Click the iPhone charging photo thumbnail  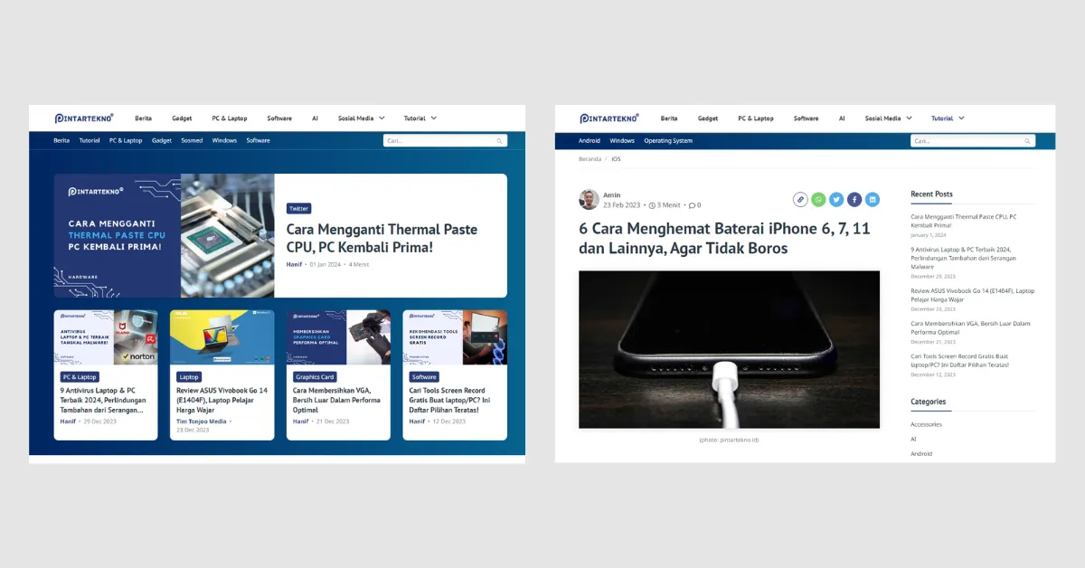727,350
